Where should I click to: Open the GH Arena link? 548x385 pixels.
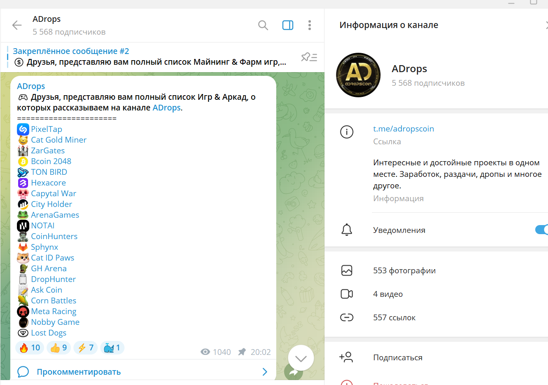[49, 268]
